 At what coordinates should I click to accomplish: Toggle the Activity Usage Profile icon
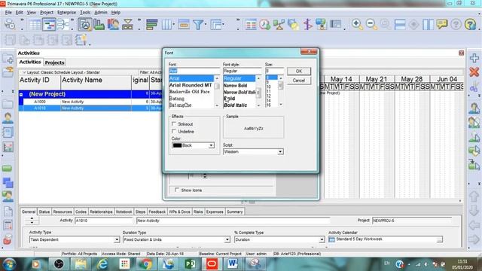tap(99, 24)
